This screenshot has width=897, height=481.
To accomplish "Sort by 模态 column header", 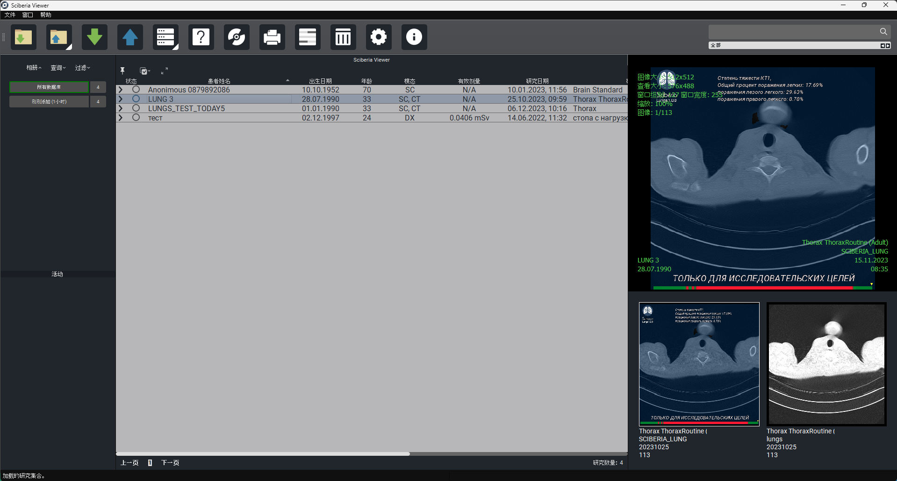I will pyautogui.click(x=409, y=81).
